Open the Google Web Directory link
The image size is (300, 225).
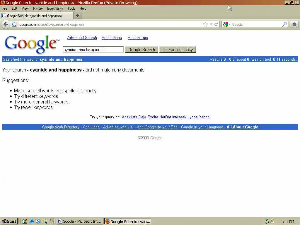click(60, 127)
